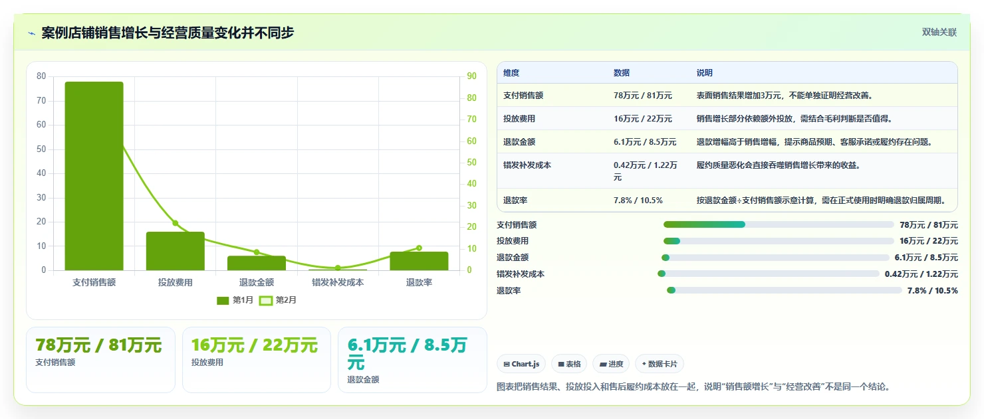Click the 退款率 progress bar
This screenshot has height=419, width=984.
point(785,290)
